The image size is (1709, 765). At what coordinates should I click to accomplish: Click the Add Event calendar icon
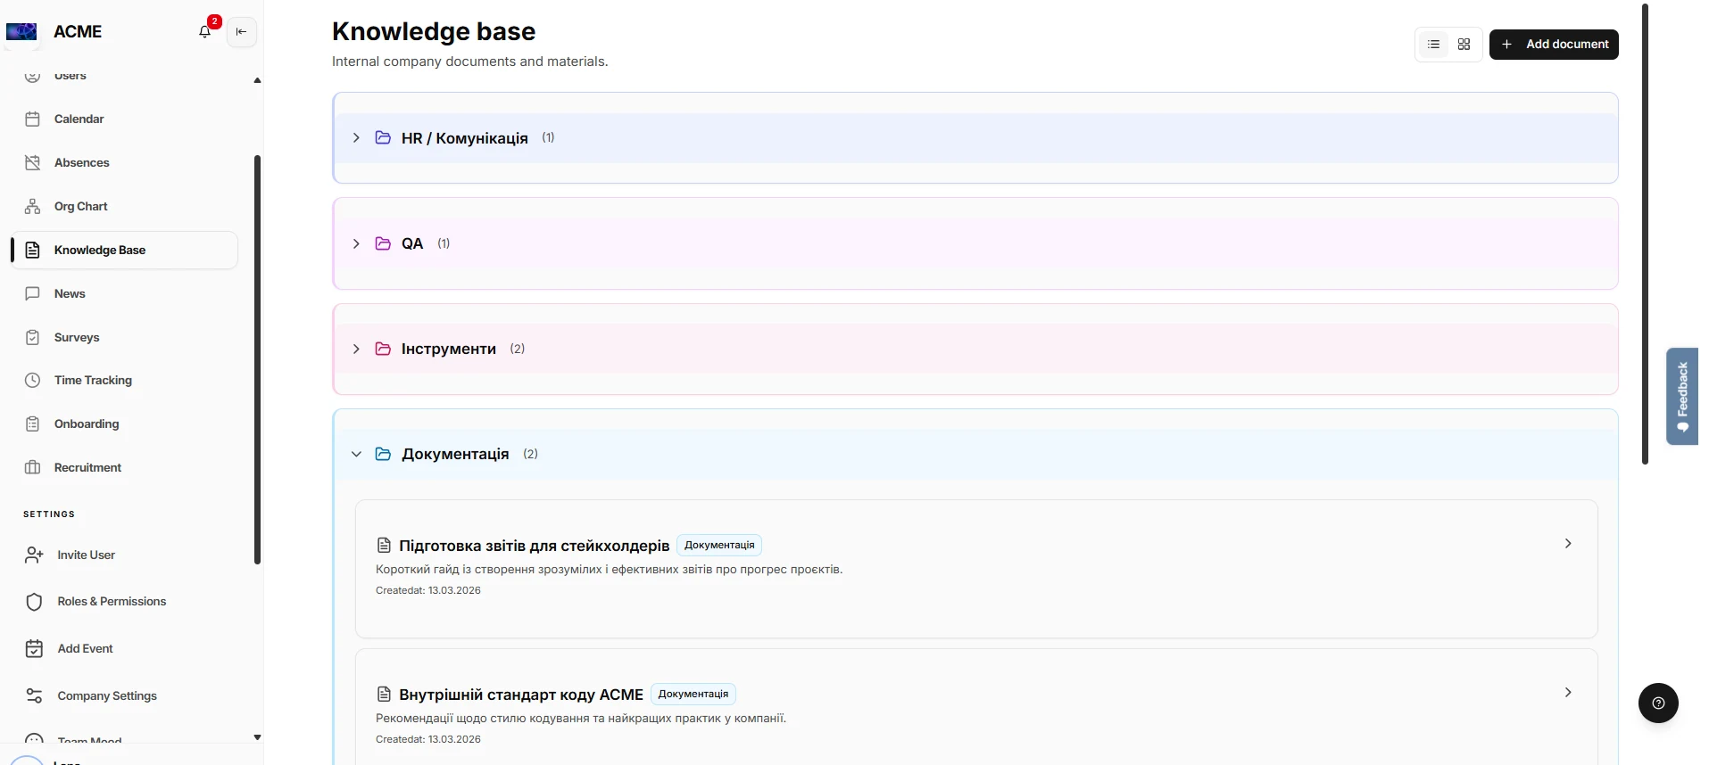(x=34, y=648)
